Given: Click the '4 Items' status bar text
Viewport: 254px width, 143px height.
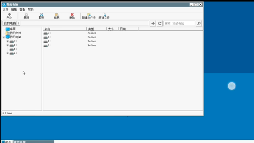Looking at the screenshot, I should click(7, 113).
